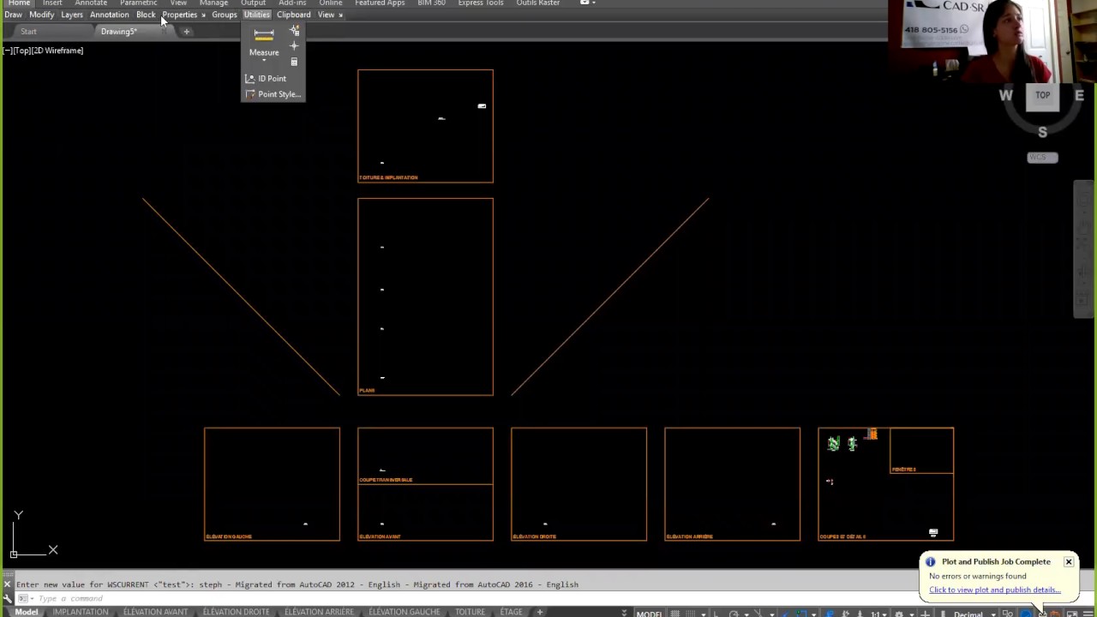Open the Modify ribbon panel
Viewport: 1097px width, 617px height.
coord(41,15)
